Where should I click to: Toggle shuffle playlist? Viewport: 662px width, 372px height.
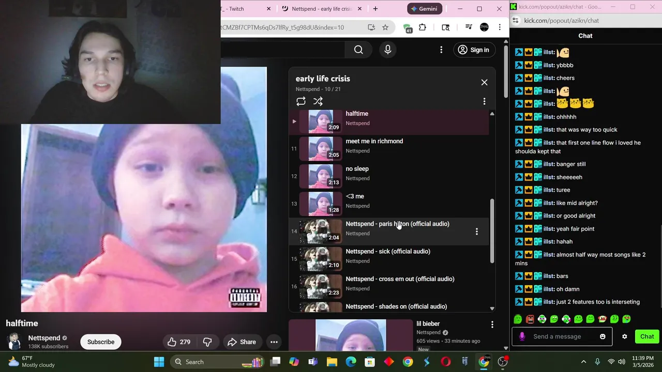pyautogui.click(x=318, y=101)
